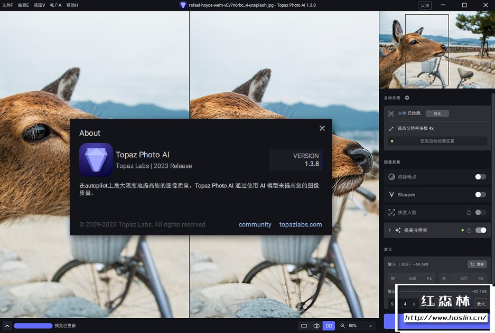
Task: Click the 预览已更新 progress bar
Action: click(33, 326)
